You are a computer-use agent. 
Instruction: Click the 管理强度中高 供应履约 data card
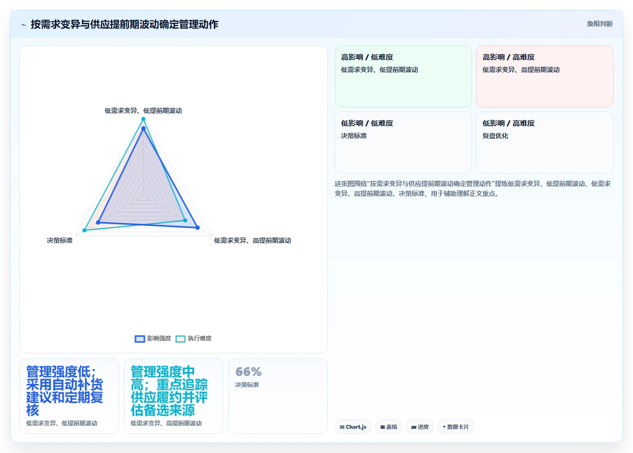pyautogui.click(x=173, y=396)
